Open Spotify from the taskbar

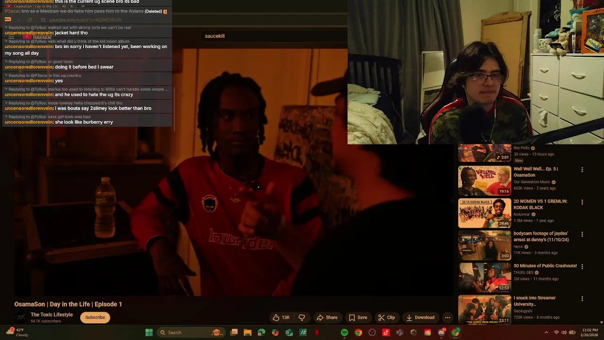coord(344,332)
